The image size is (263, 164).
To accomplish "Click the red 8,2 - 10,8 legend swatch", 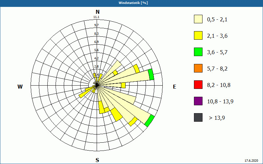I will tap(198, 85).
